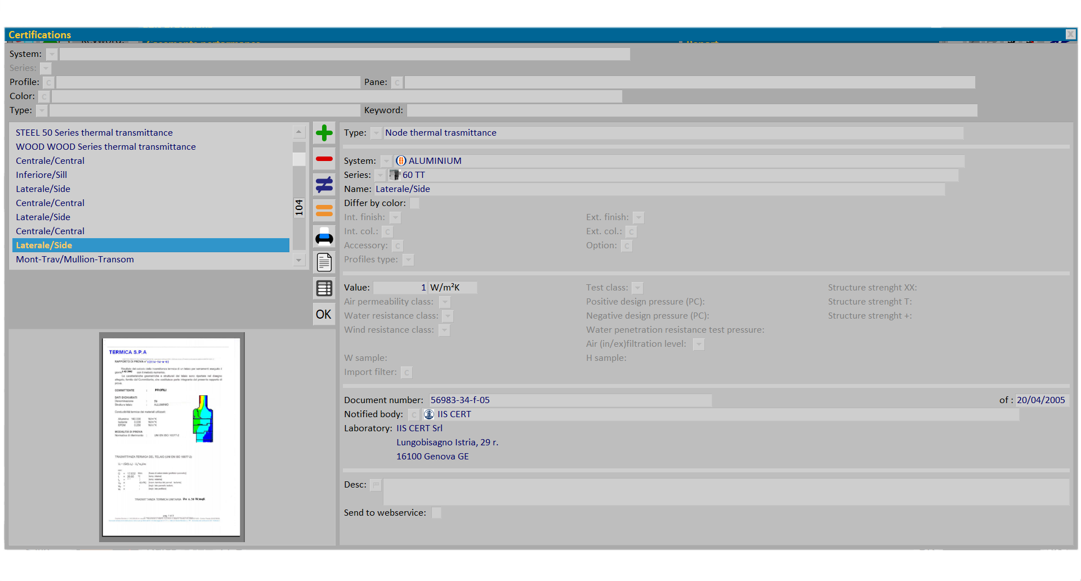Open the Type dropdown for Node thermal trasmittance
The width and height of the screenshot is (1081, 581).
376,133
